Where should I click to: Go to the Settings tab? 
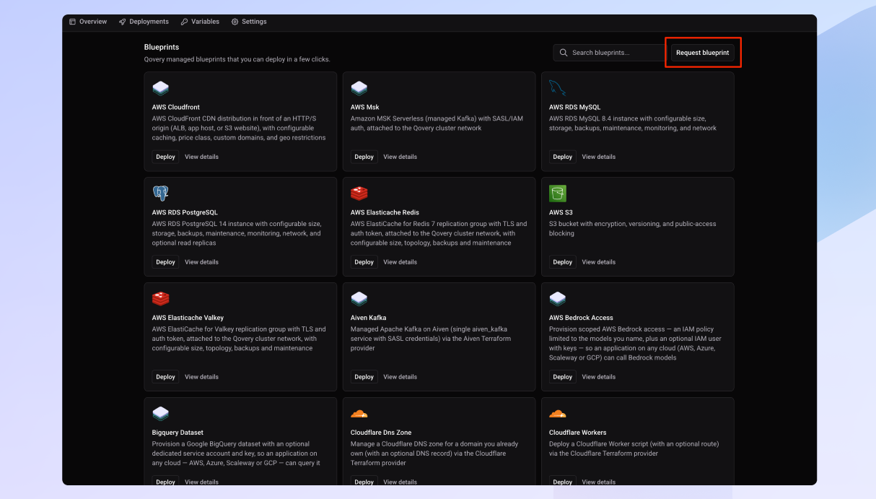tap(249, 22)
